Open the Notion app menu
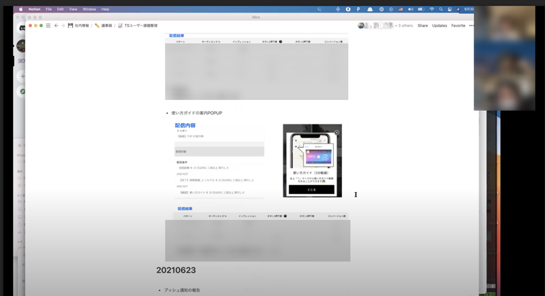Viewport: 545px width, 296px height. click(35, 10)
